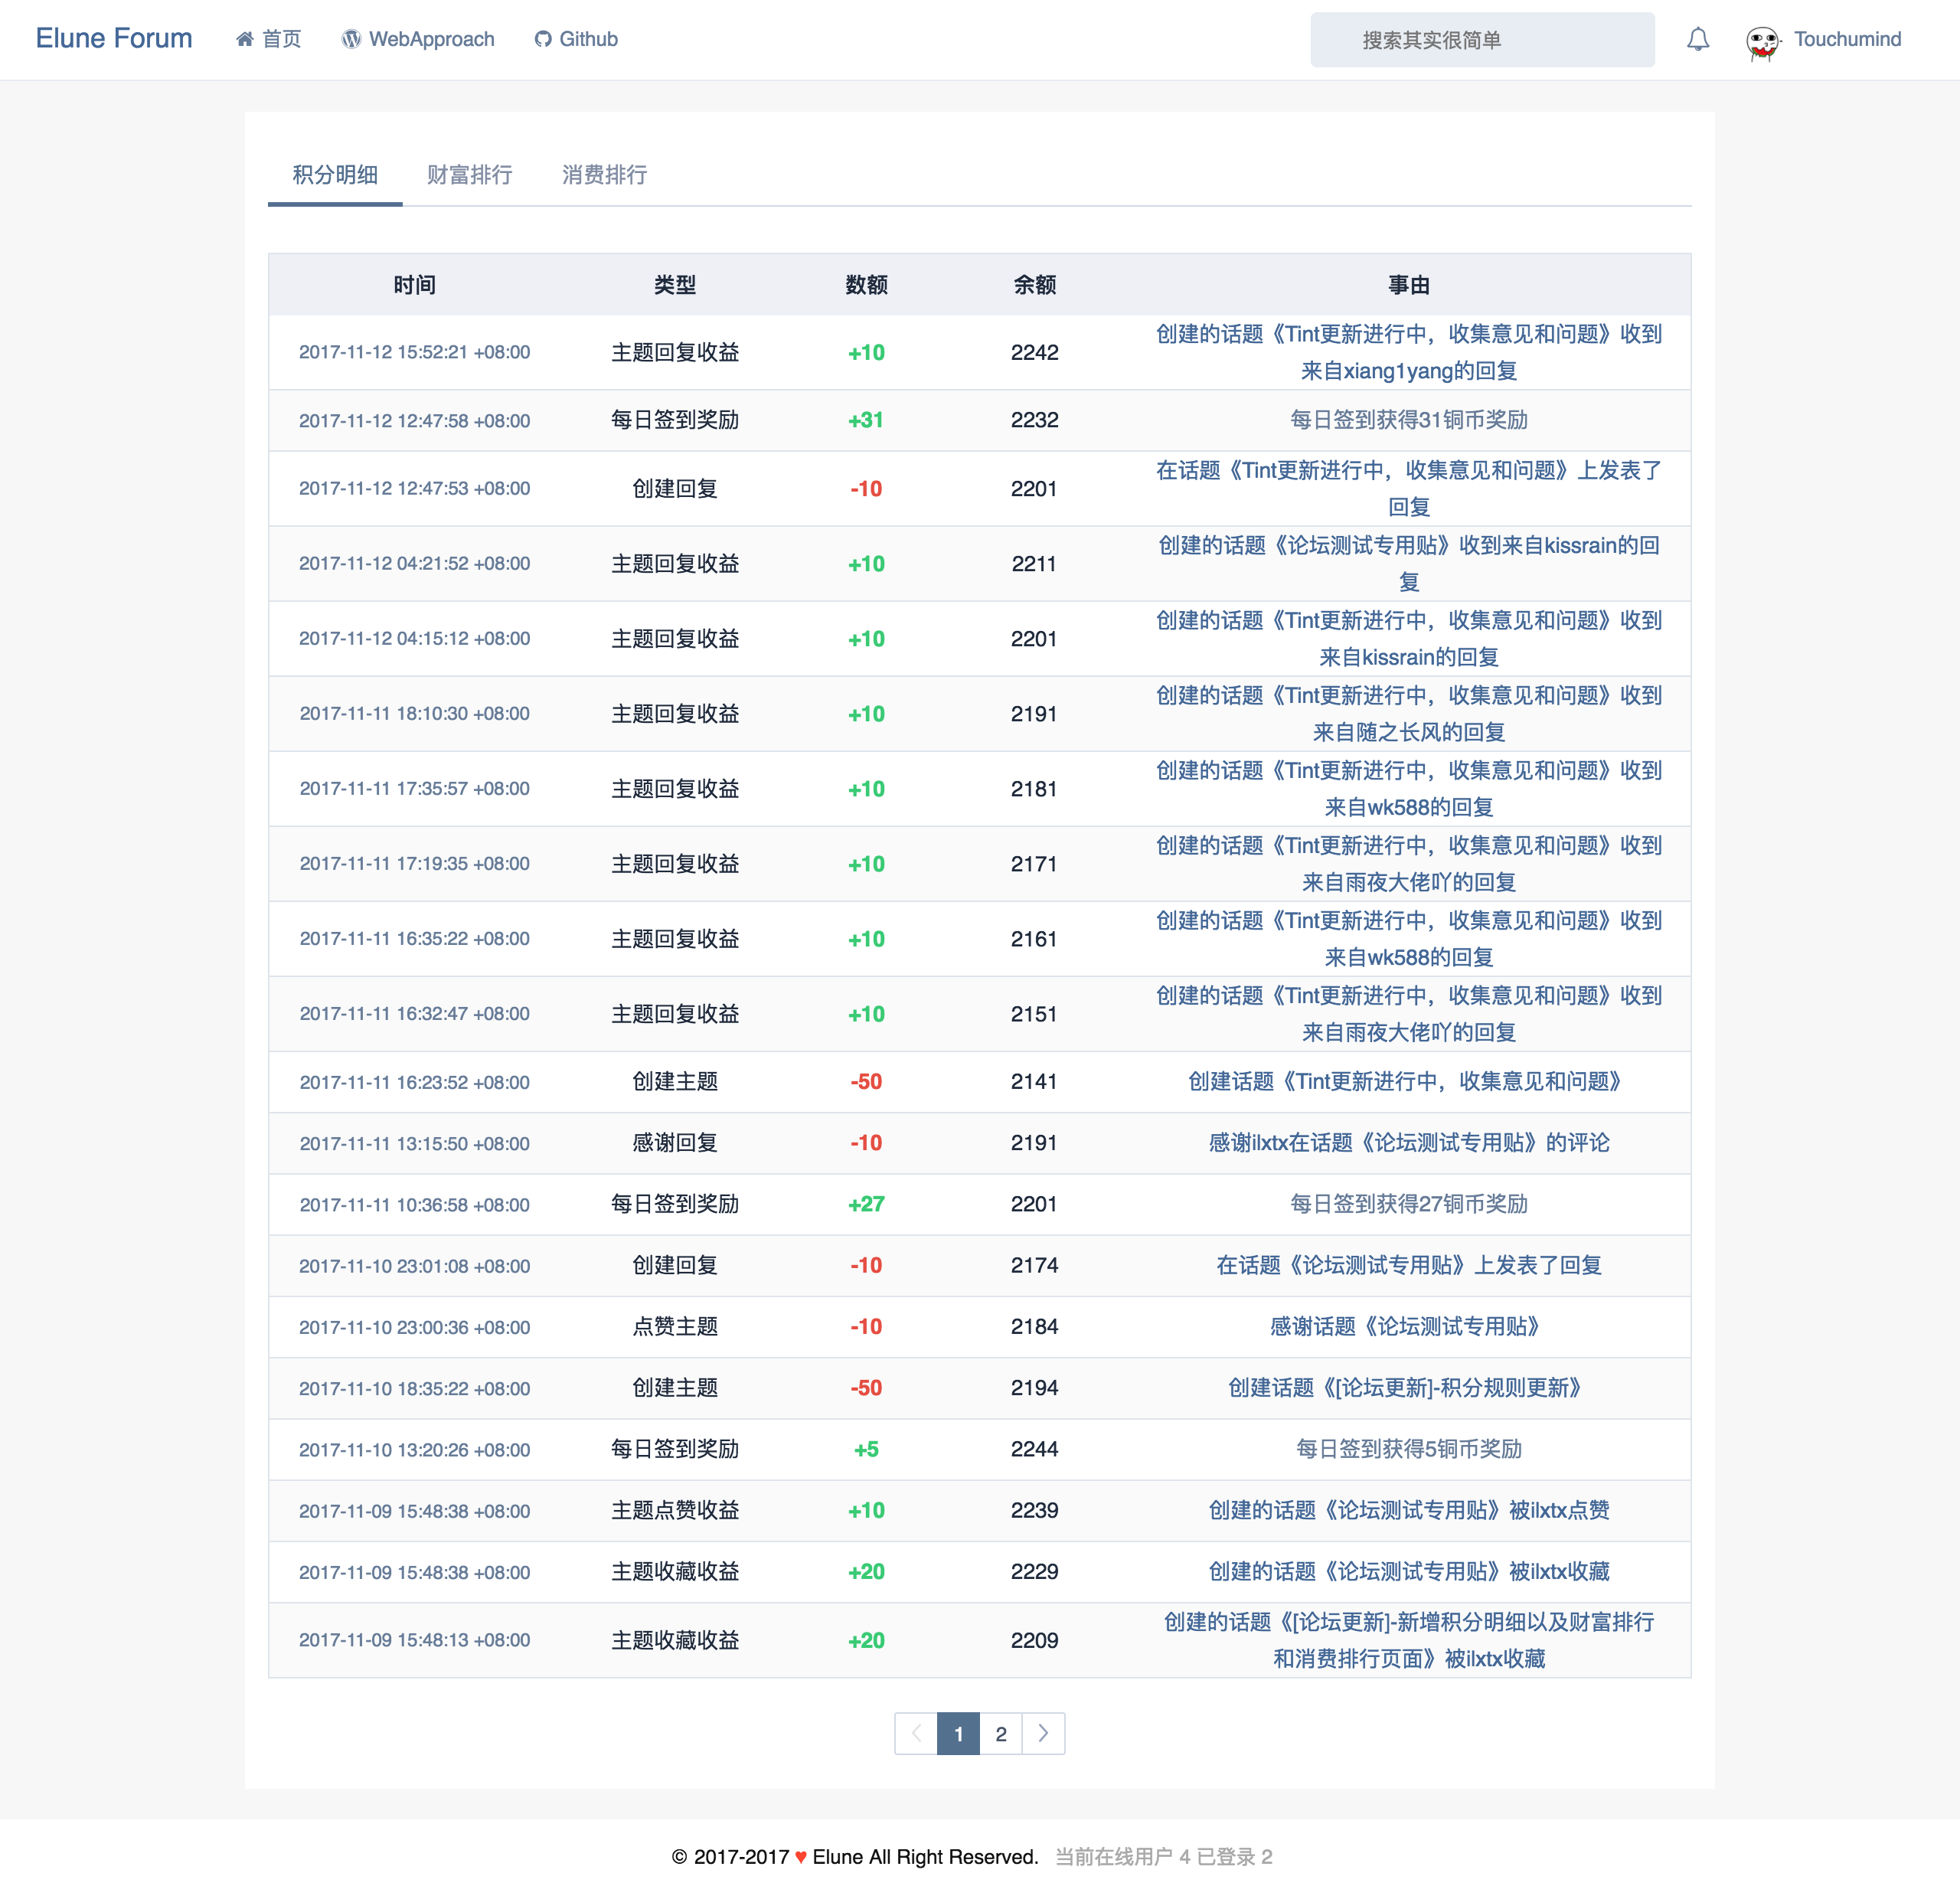Select the 积分明细 tab
The width and height of the screenshot is (1960, 1896).
pos(335,175)
